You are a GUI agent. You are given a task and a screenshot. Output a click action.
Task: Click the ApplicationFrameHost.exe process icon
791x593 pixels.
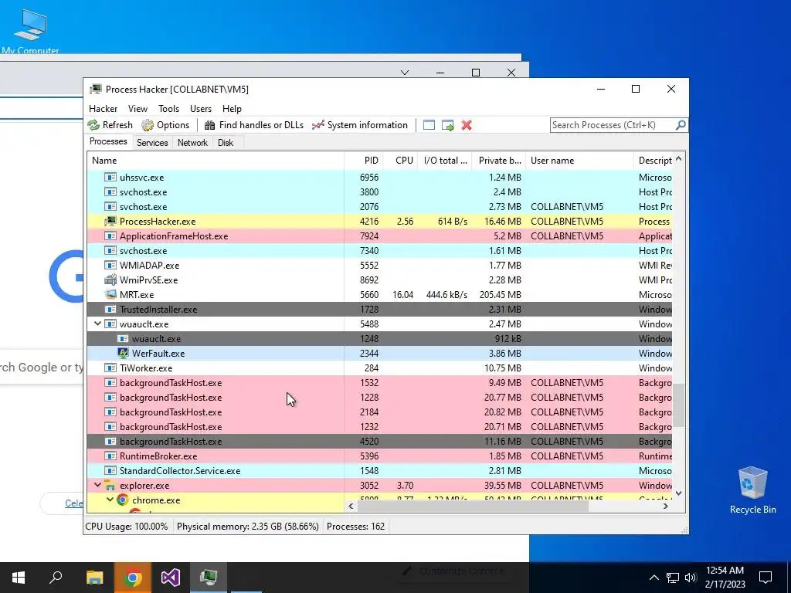[110, 236]
